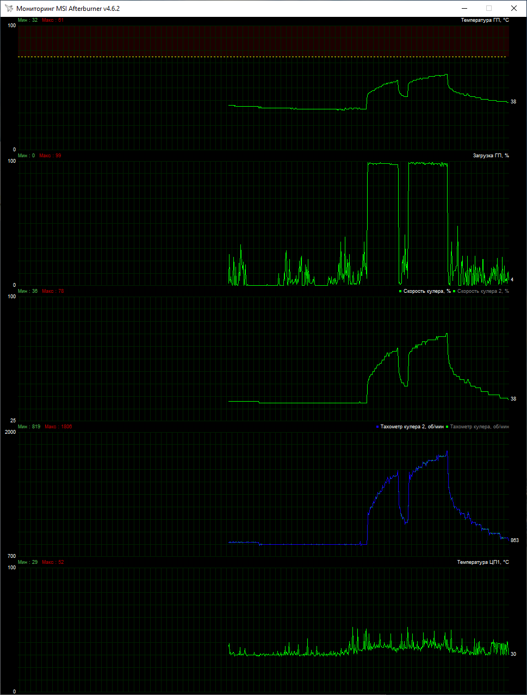Select the 'Загрузка ГП, %' graph label

point(491,156)
